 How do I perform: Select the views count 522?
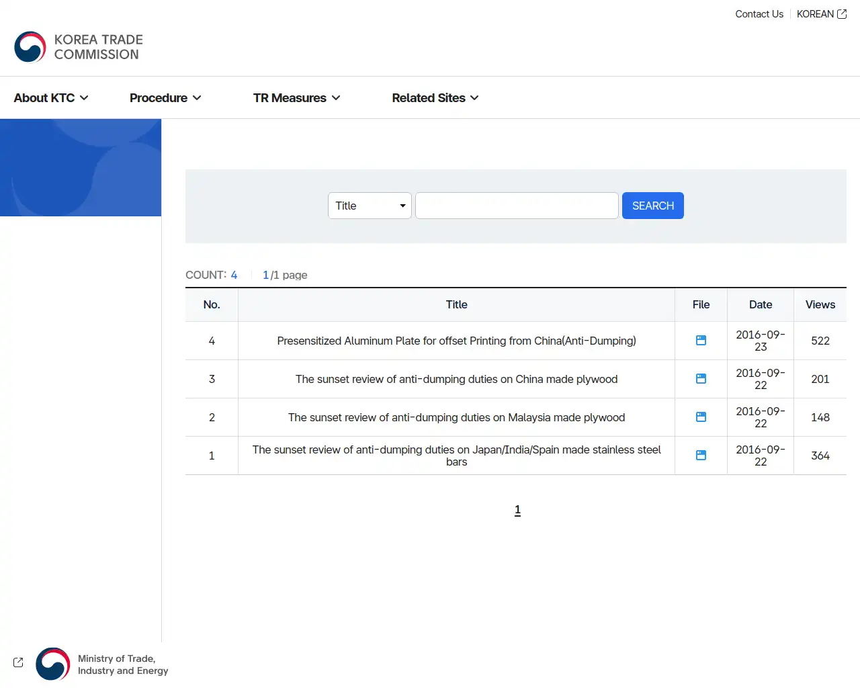pos(820,341)
